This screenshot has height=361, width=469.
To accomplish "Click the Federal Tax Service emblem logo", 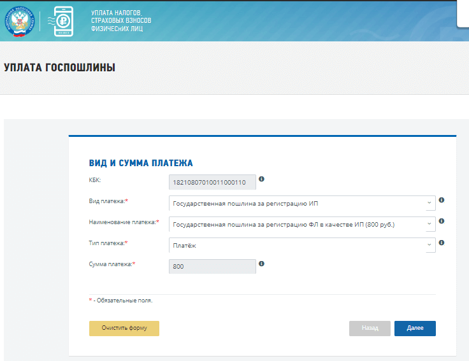I will click(20, 22).
